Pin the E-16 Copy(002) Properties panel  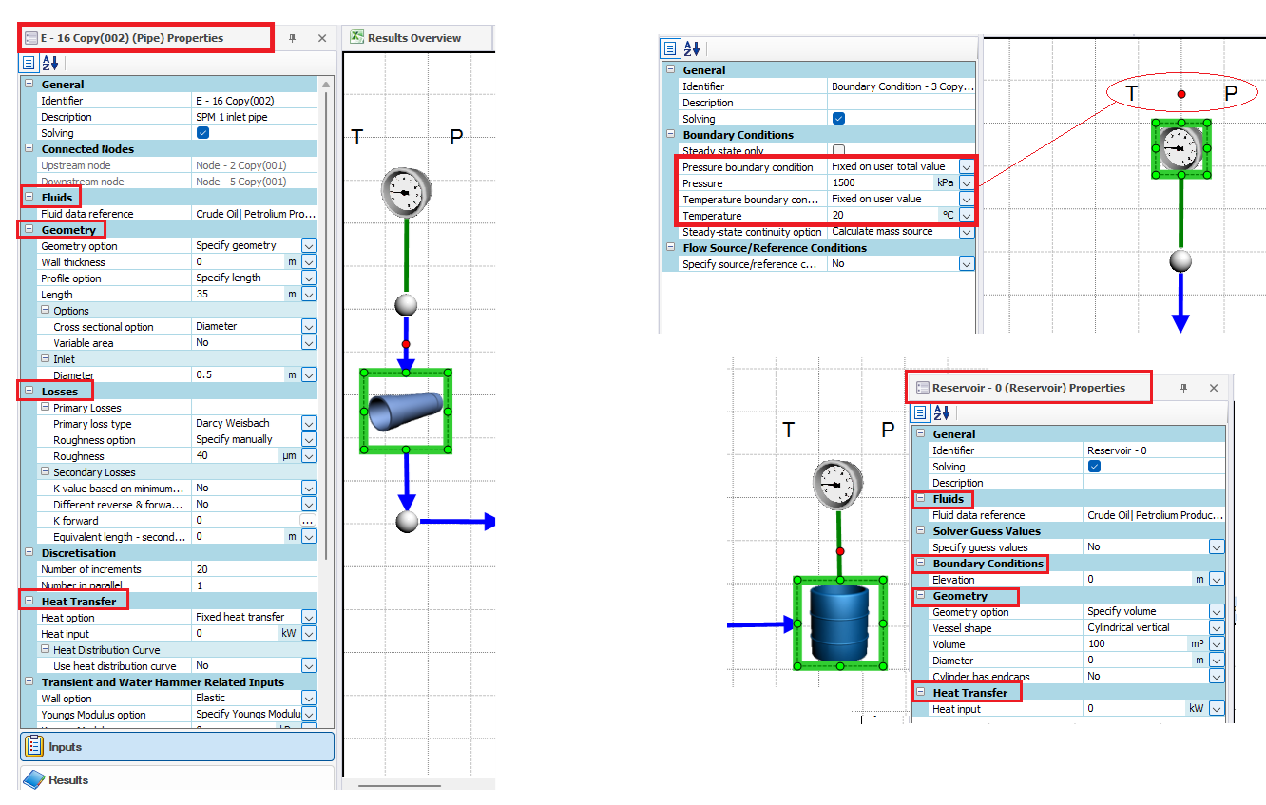pos(293,37)
